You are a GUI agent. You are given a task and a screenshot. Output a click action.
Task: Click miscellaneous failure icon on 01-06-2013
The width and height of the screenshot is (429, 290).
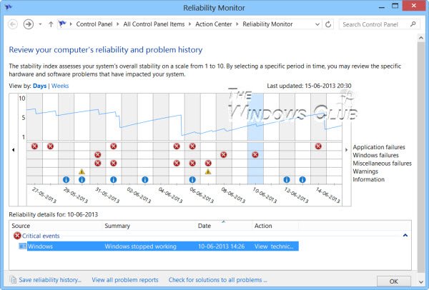click(x=114, y=163)
